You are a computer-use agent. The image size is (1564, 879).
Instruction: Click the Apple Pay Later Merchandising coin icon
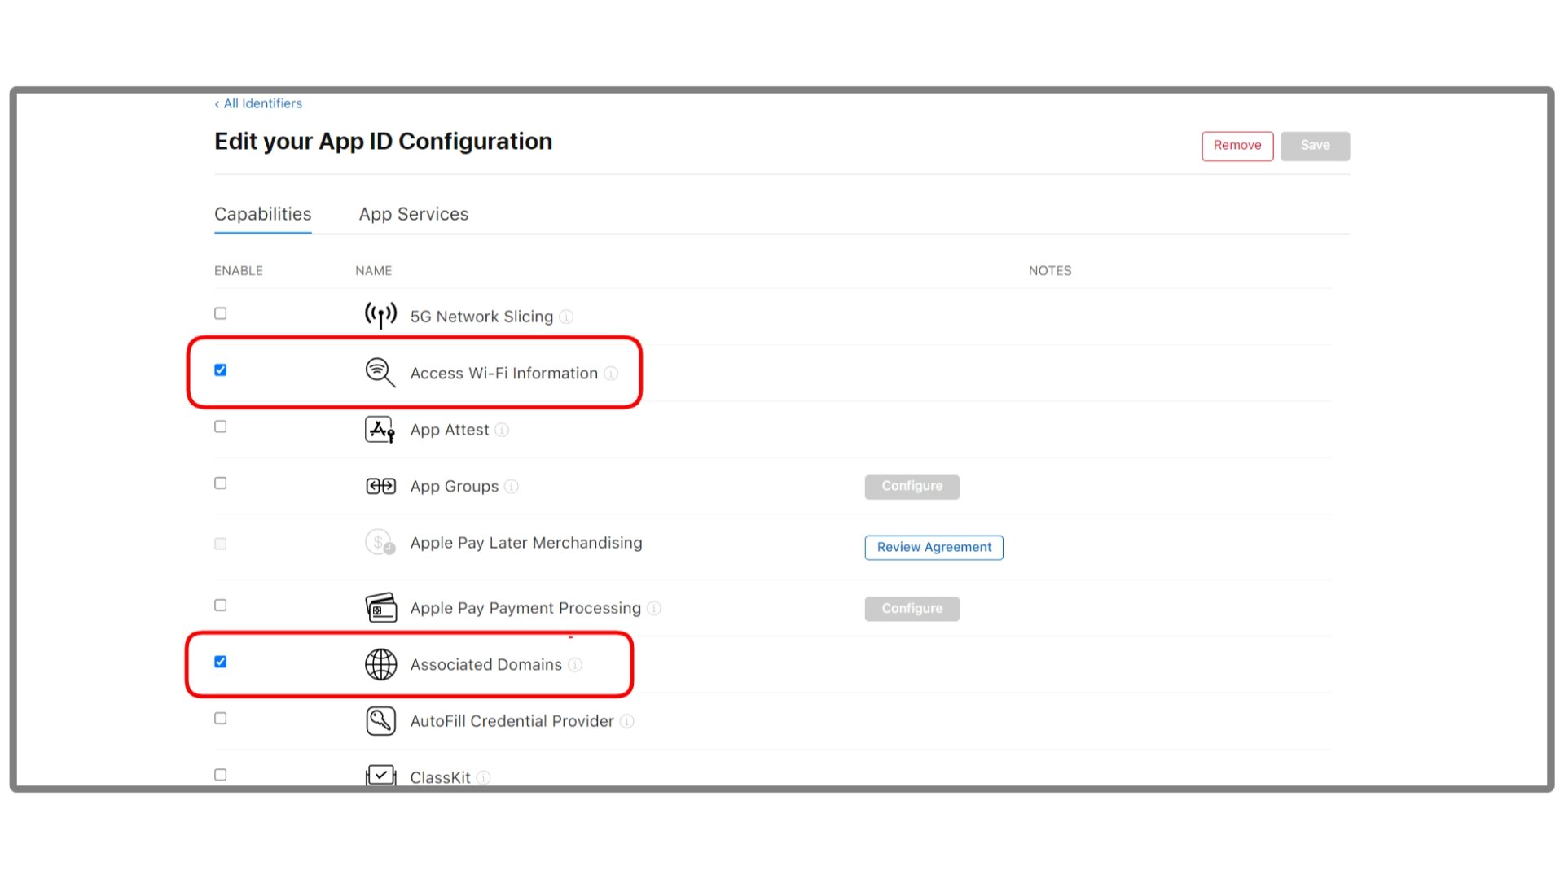click(x=380, y=542)
